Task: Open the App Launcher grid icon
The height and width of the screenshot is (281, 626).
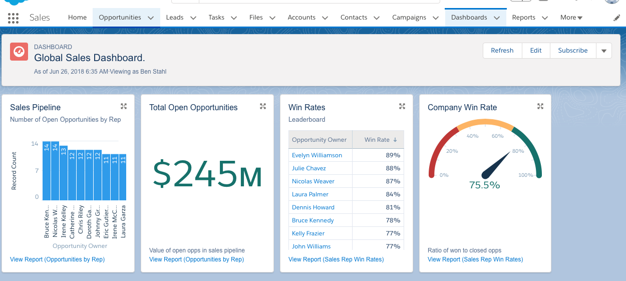Action: click(14, 18)
